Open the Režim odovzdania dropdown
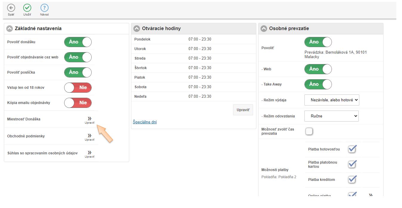 tap(331, 116)
